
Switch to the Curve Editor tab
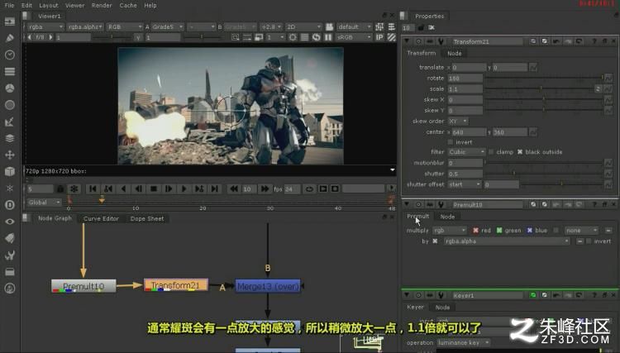[101, 218]
